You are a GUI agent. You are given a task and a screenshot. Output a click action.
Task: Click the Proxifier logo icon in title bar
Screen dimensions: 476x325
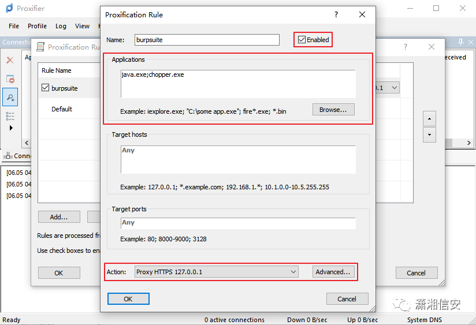coord(9,8)
